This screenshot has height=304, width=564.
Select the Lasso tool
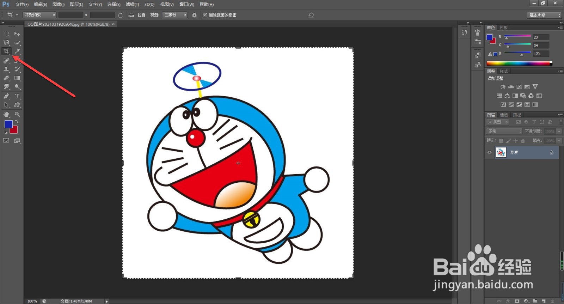click(x=6, y=43)
